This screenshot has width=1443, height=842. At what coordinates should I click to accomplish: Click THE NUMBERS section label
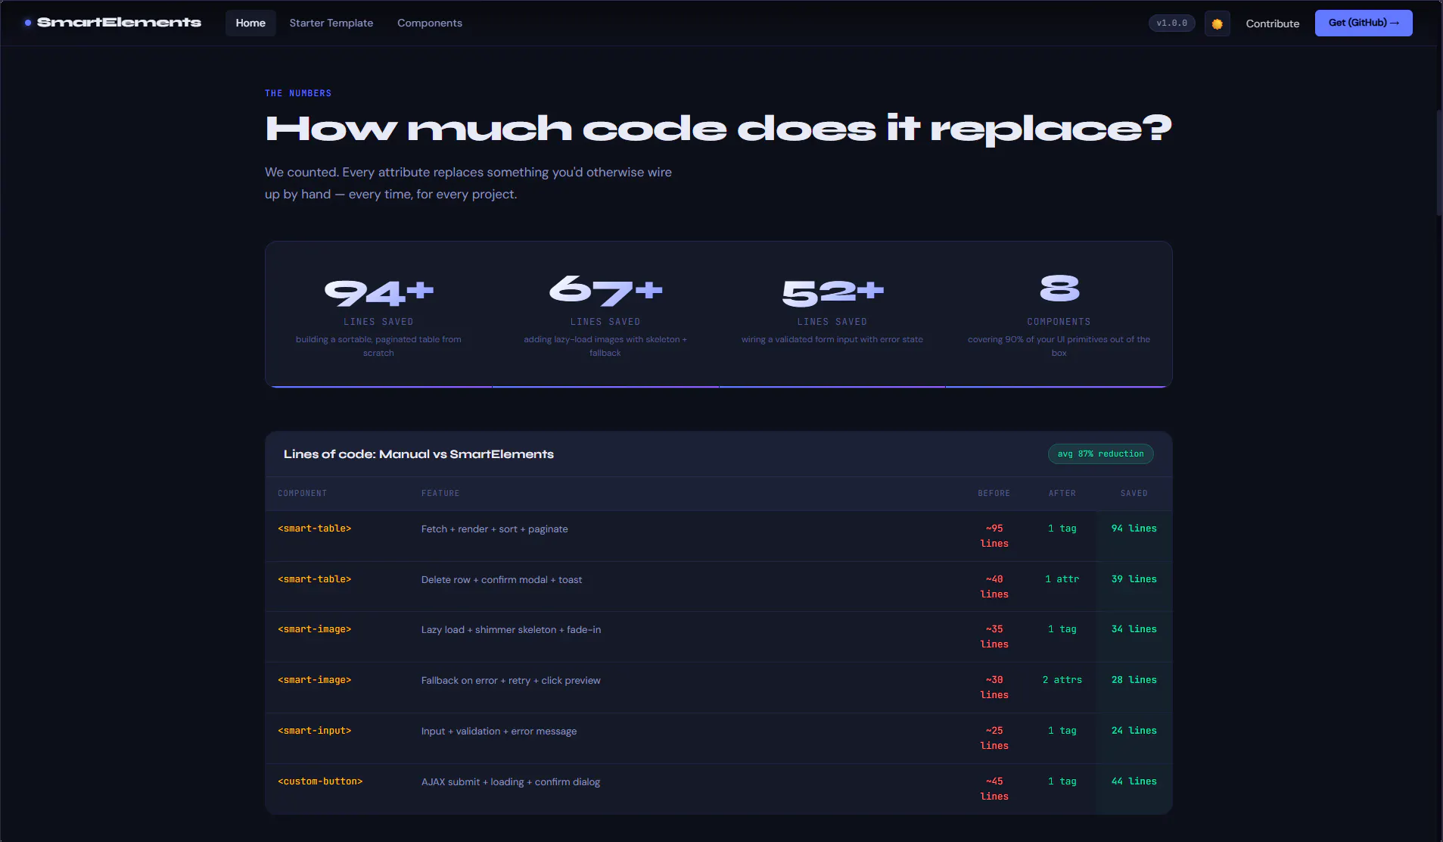coord(298,93)
